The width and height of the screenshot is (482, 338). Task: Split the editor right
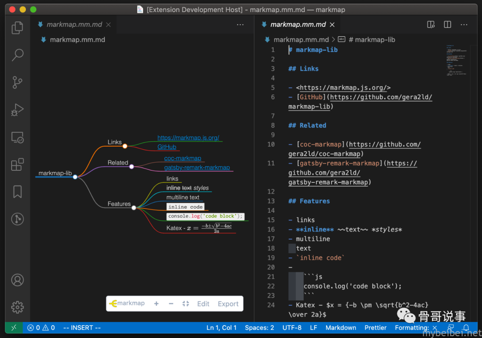click(x=448, y=25)
